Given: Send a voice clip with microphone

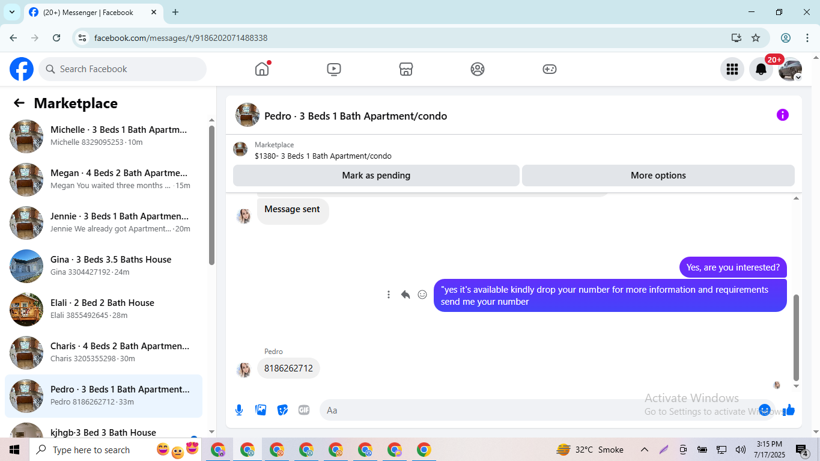Looking at the screenshot, I should (x=239, y=410).
